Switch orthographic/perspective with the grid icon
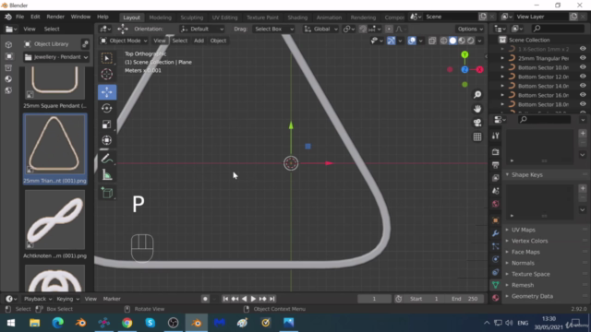Viewport: 591px width, 332px height. 477,137
